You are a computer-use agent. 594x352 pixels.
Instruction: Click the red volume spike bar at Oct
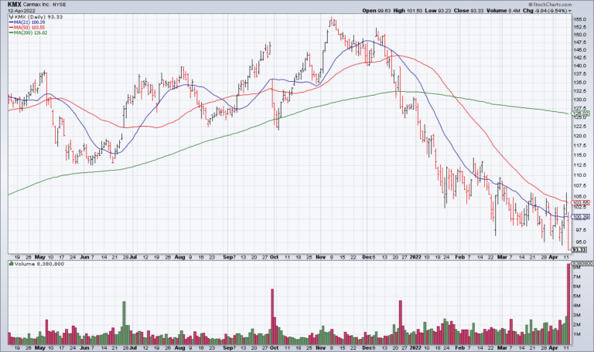tap(272, 316)
